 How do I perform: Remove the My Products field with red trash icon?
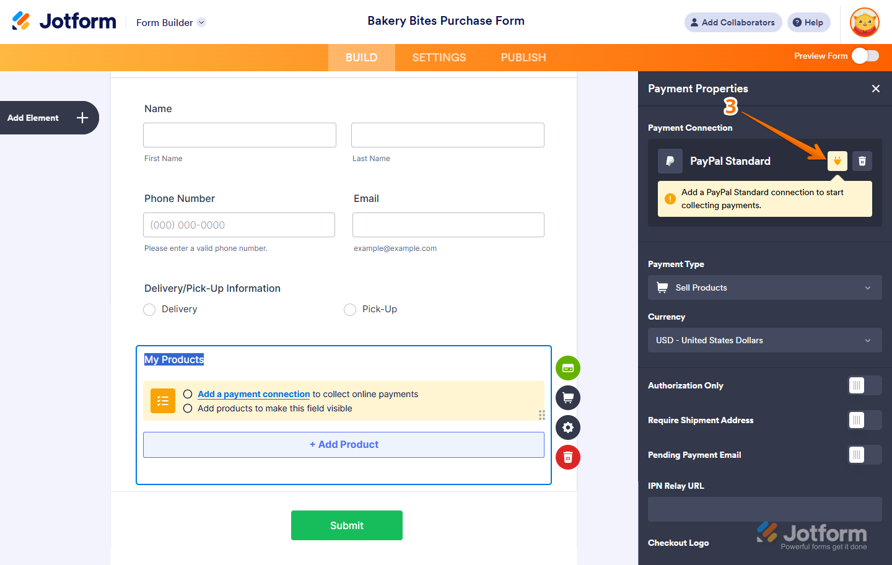(x=567, y=457)
